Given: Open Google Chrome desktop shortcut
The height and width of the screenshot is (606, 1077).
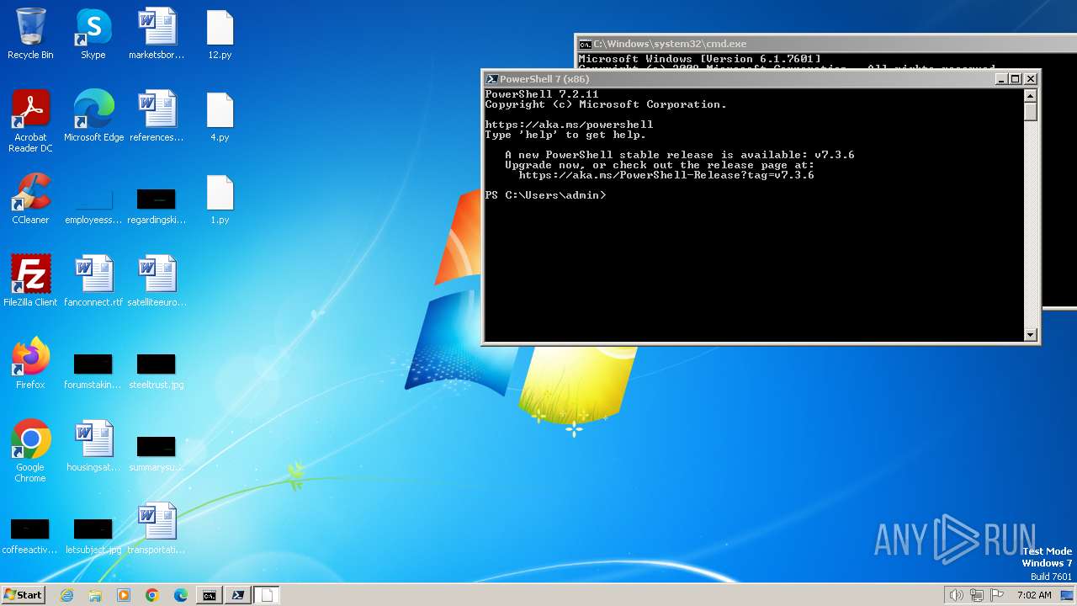Looking at the screenshot, I should (x=30, y=451).
